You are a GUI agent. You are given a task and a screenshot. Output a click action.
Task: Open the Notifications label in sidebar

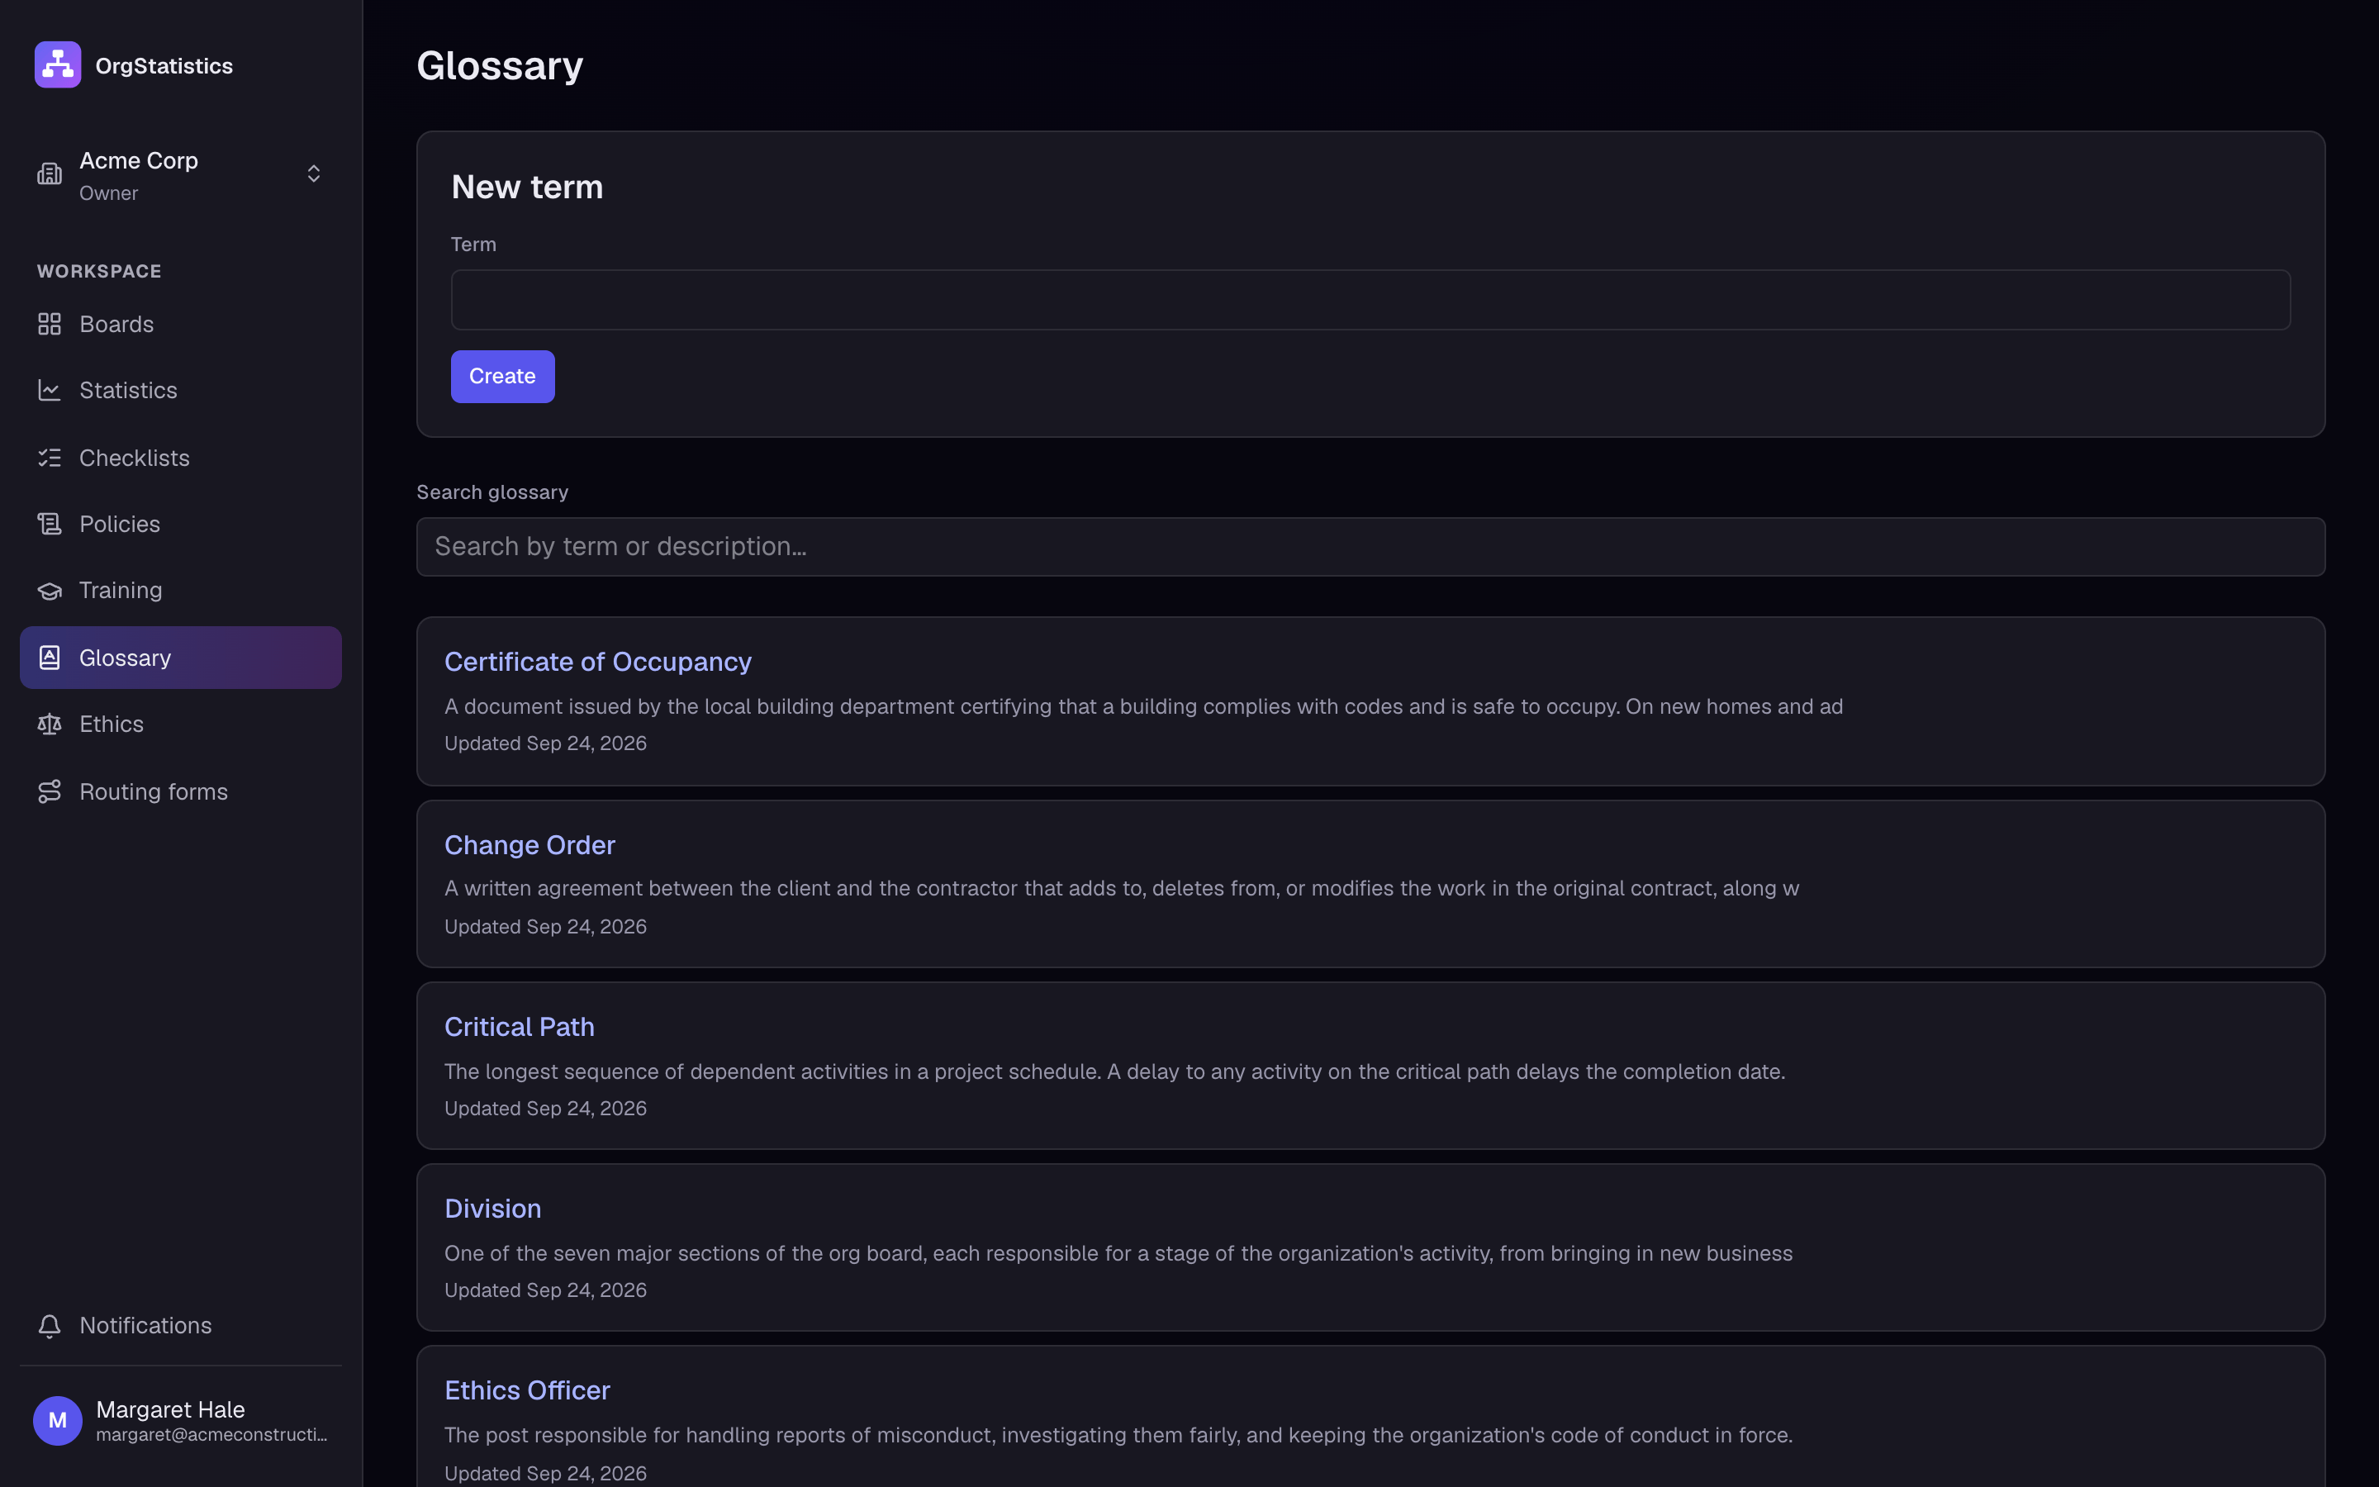point(145,1326)
